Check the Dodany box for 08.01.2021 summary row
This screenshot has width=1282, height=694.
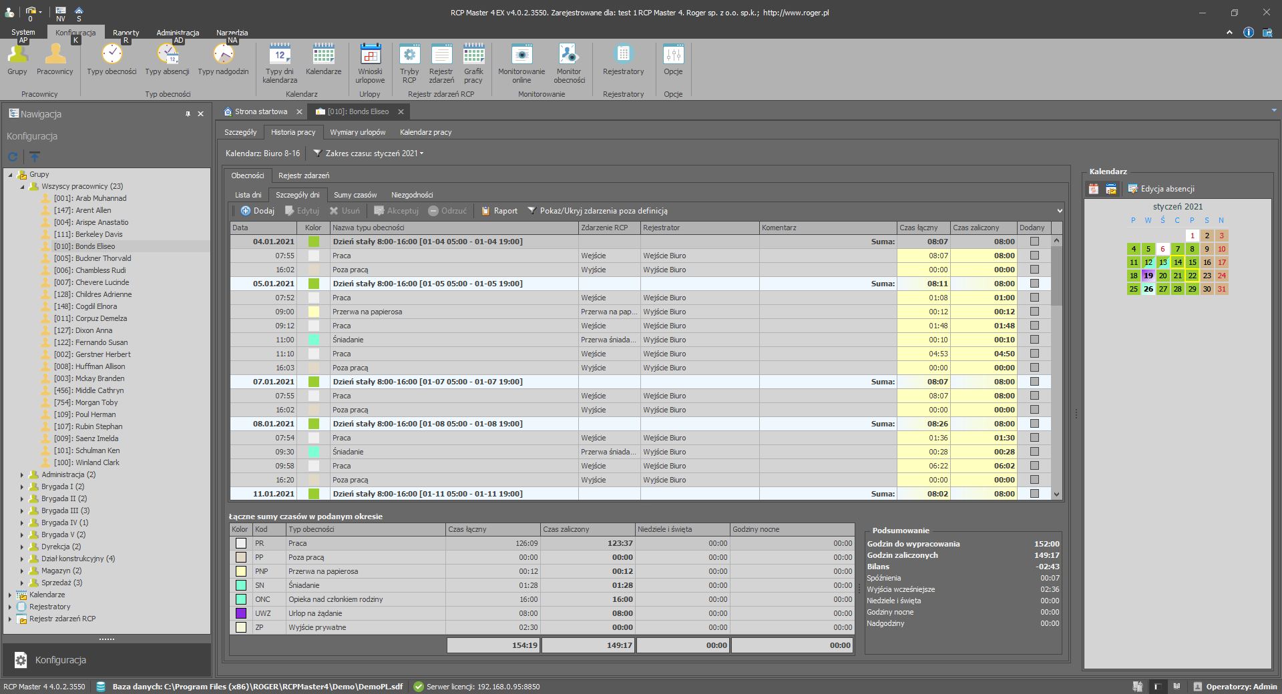pos(1034,424)
